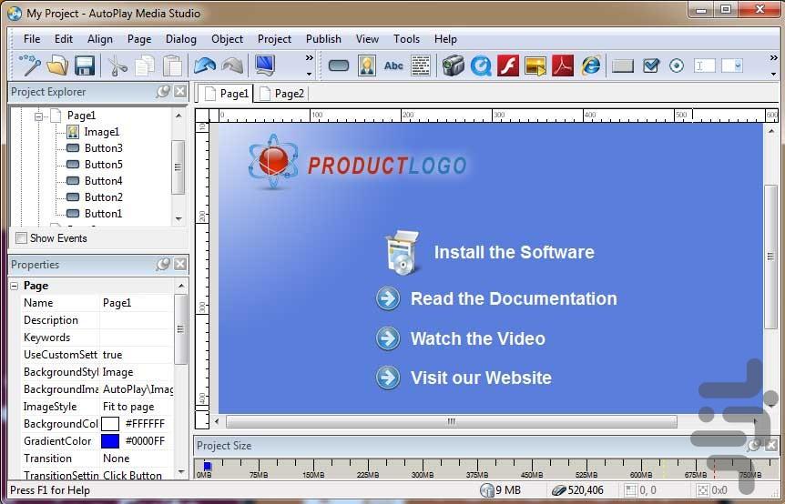The width and height of the screenshot is (785, 504).
Task: Click the Project Wizard wand icon
Action: tap(29, 66)
